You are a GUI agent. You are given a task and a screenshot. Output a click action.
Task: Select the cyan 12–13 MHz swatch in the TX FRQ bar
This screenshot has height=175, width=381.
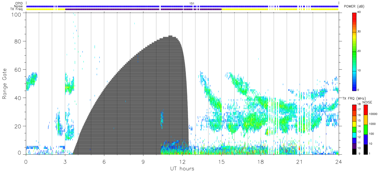354,135
